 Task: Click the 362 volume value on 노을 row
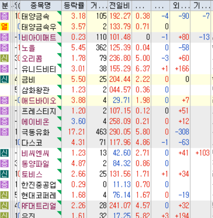click(101, 48)
